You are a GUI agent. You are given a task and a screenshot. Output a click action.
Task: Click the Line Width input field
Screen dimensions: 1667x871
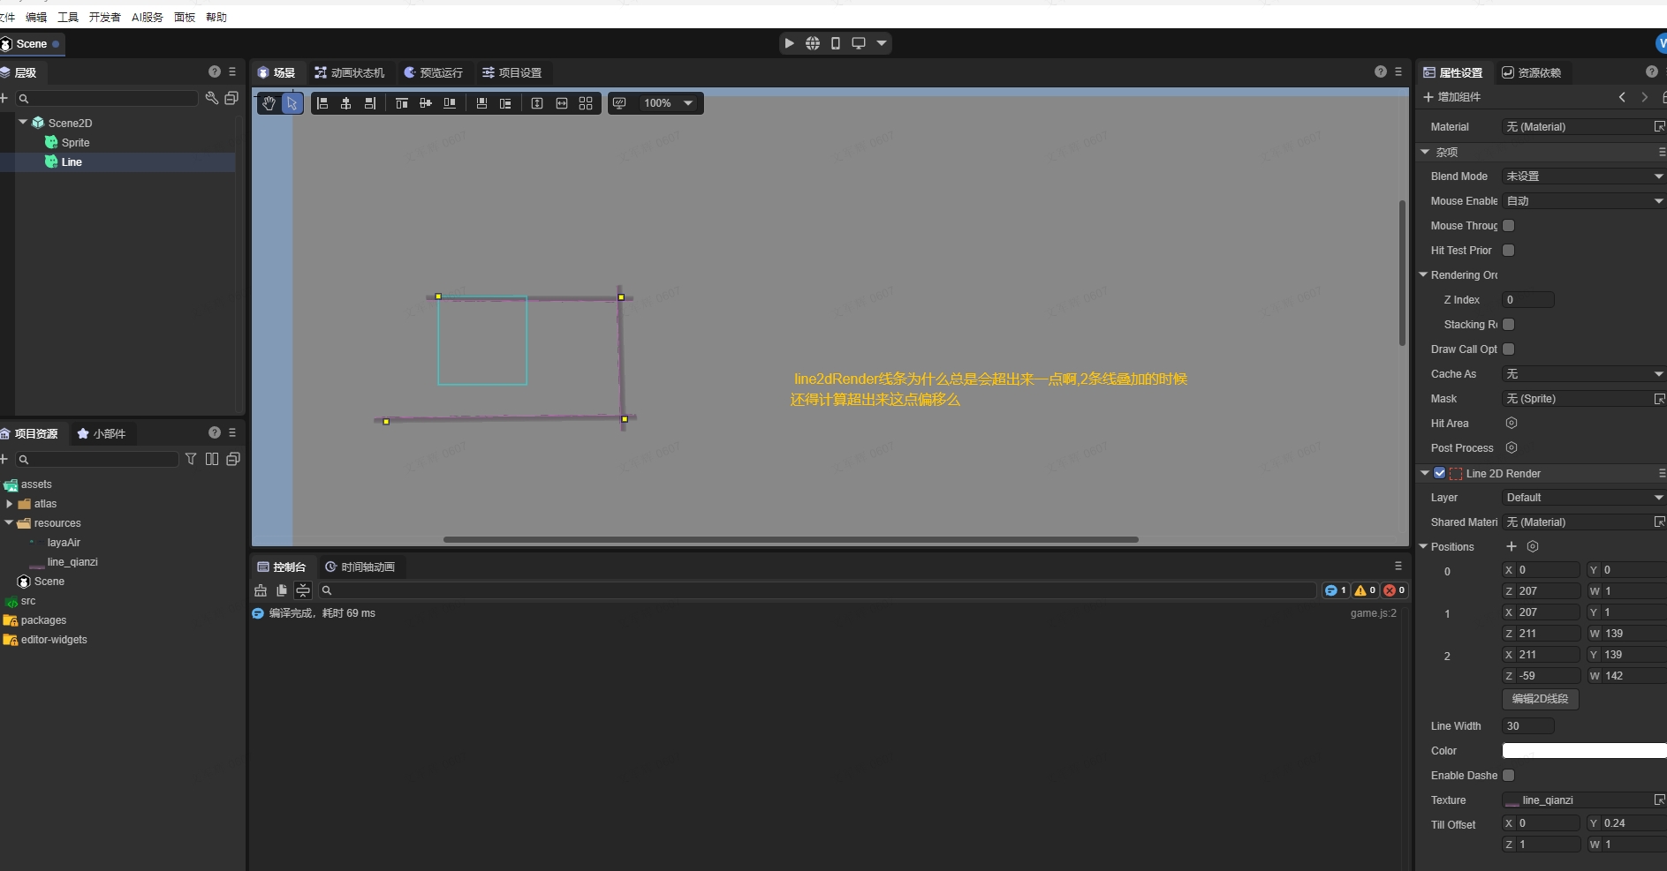(1527, 726)
